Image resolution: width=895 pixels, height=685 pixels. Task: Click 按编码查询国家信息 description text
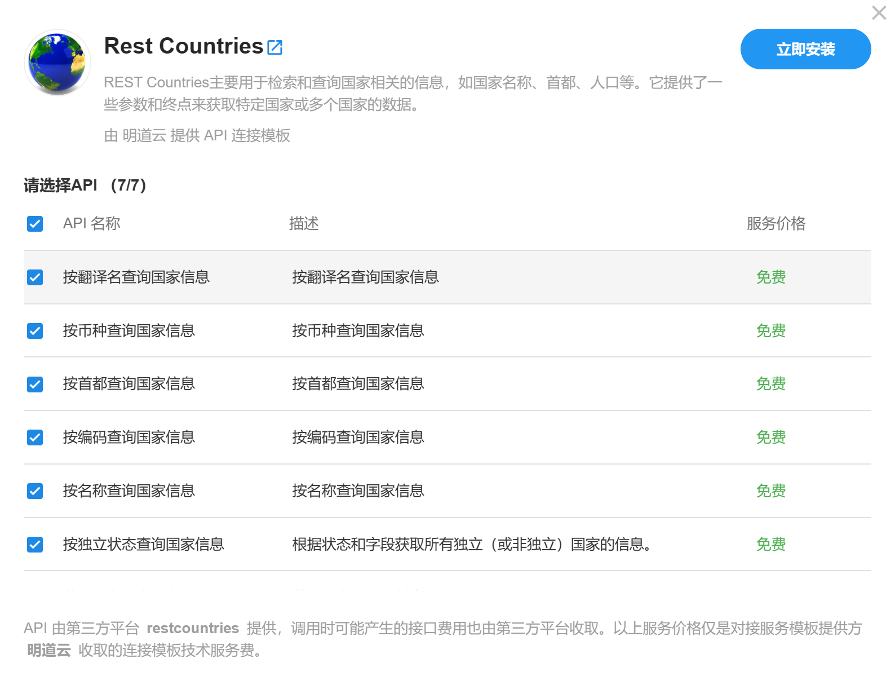[358, 437]
